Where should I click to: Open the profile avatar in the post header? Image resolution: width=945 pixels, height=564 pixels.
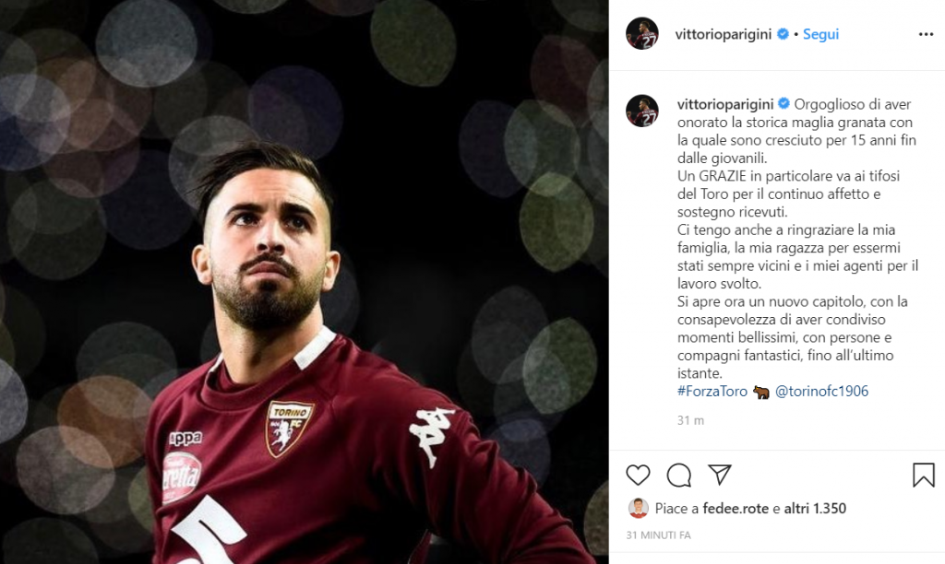click(642, 34)
